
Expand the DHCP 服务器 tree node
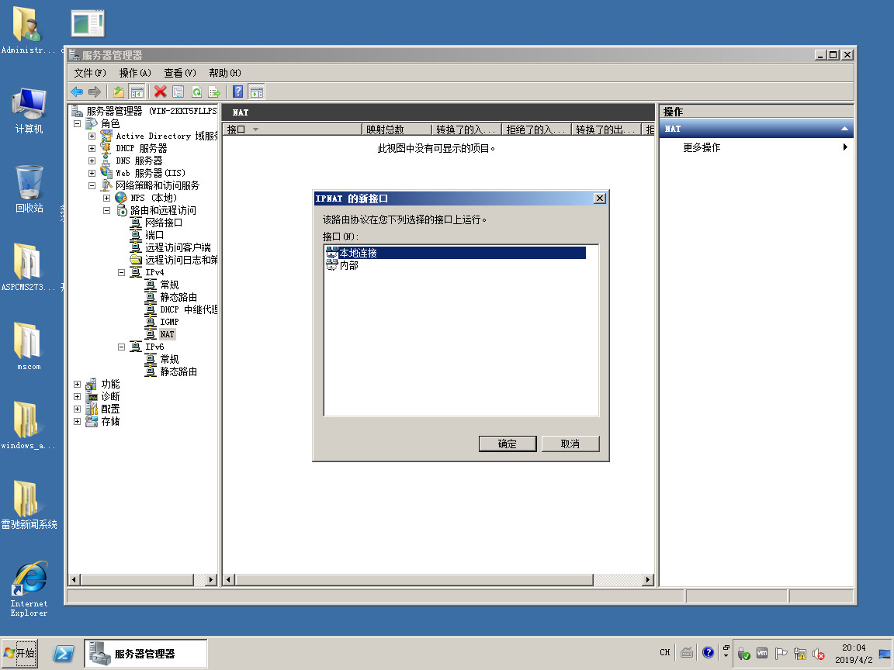[x=92, y=148]
